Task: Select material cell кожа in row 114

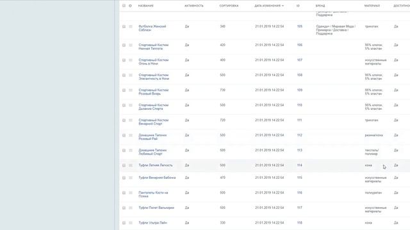Action: (x=368, y=165)
